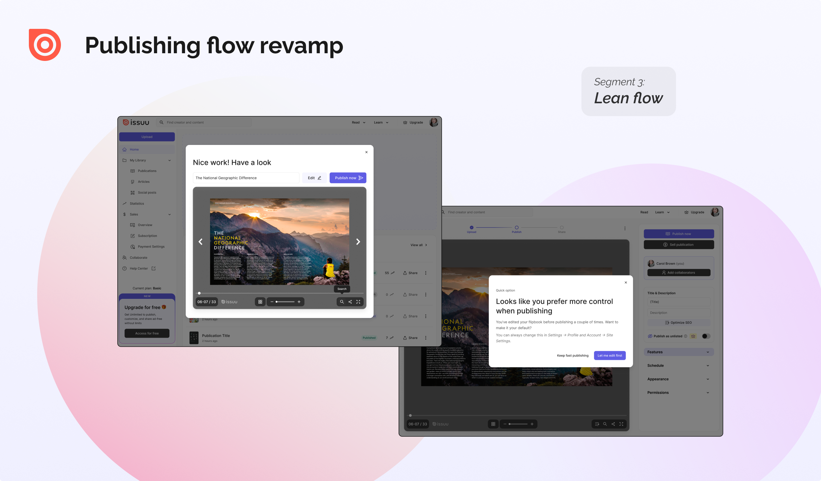Click the zoom-in plus in the modal viewer
821x481 pixels.
tap(299, 302)
